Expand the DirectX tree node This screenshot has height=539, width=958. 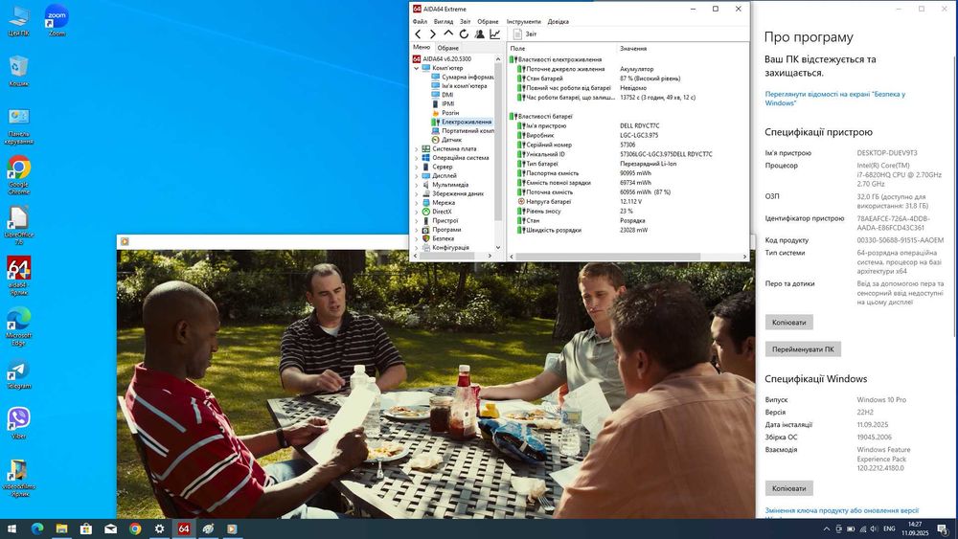416,212
